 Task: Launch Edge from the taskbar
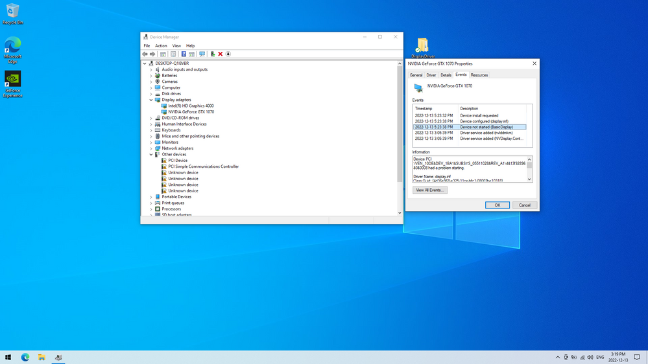tap(25, 358)
